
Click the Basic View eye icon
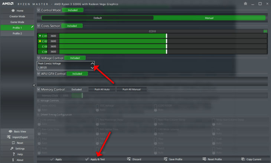click(10, 131)
